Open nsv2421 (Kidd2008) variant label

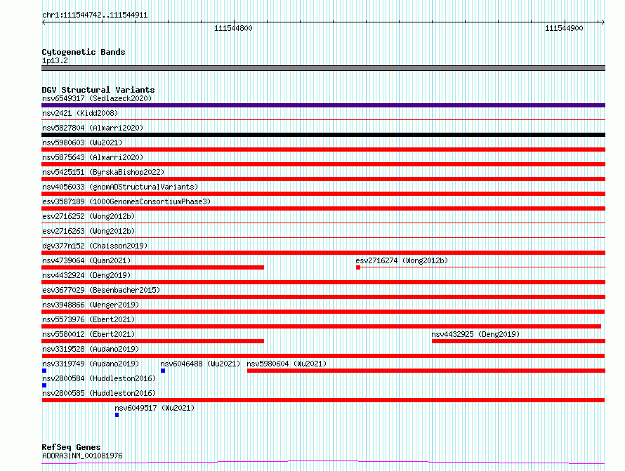(80, 113)
